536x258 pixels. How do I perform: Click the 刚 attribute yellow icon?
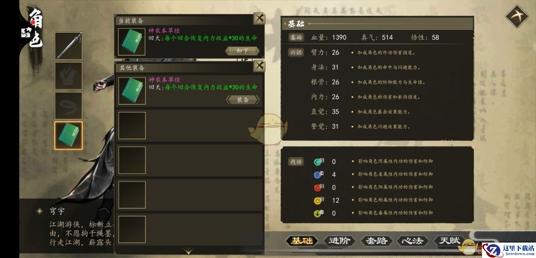(317, 200)
